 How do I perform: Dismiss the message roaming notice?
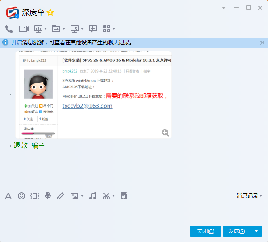pos(262,43)
